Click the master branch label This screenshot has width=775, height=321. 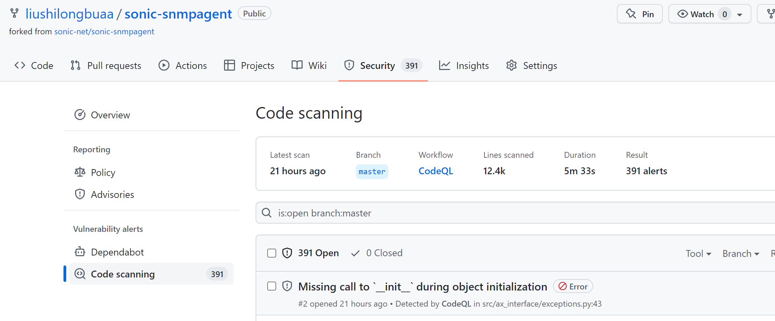pyautogui.click(x=372, y=171)
